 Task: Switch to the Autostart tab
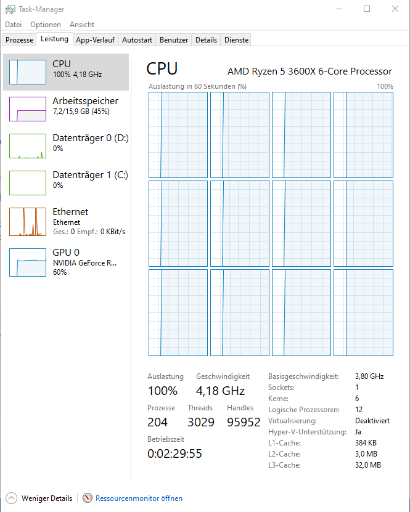click(x=137, y=40)
